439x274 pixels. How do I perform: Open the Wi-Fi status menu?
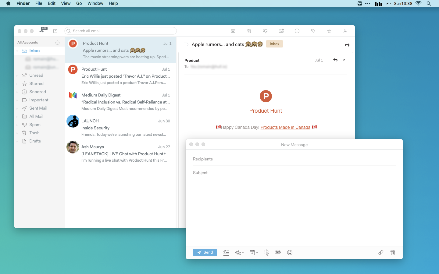tap(418, 3)
